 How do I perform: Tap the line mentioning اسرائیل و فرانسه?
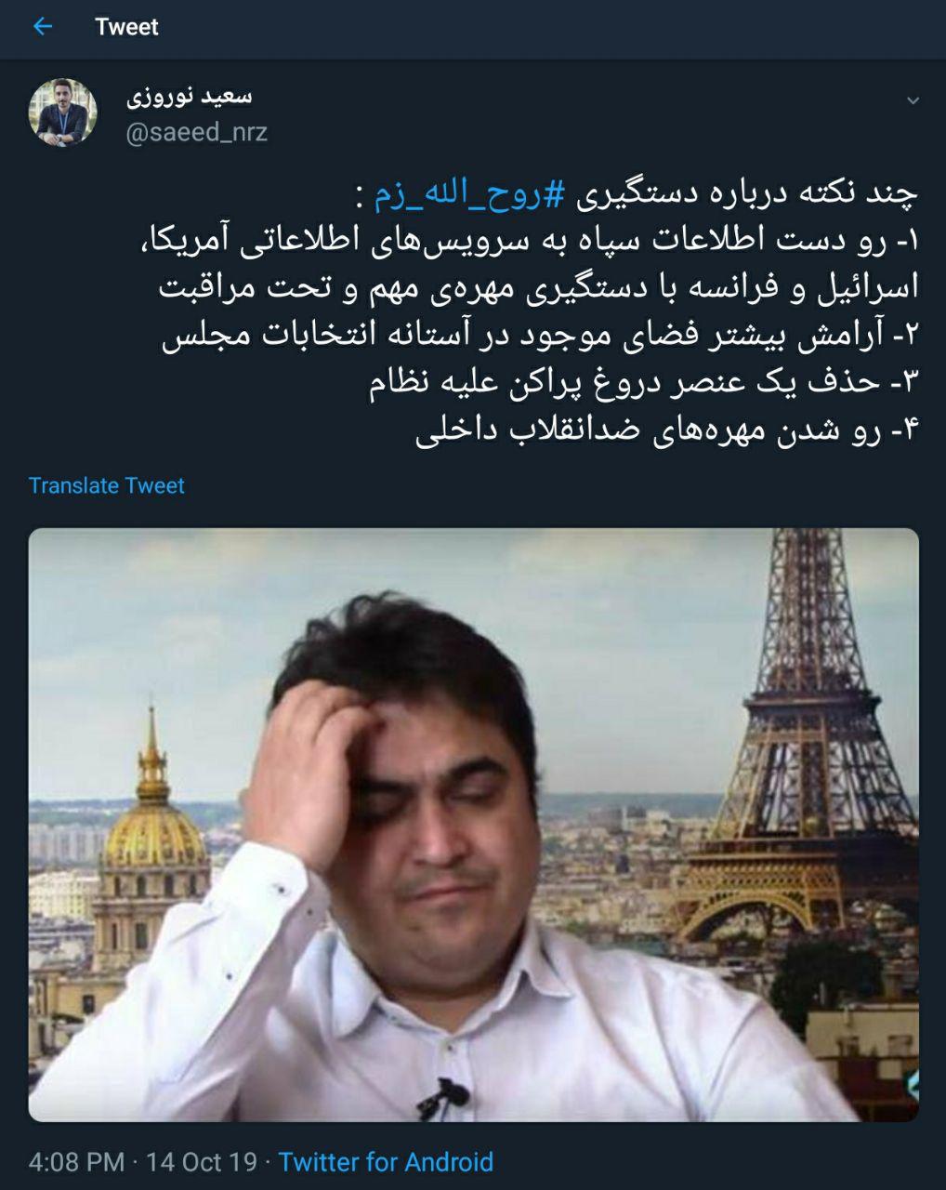coord(538,288)
